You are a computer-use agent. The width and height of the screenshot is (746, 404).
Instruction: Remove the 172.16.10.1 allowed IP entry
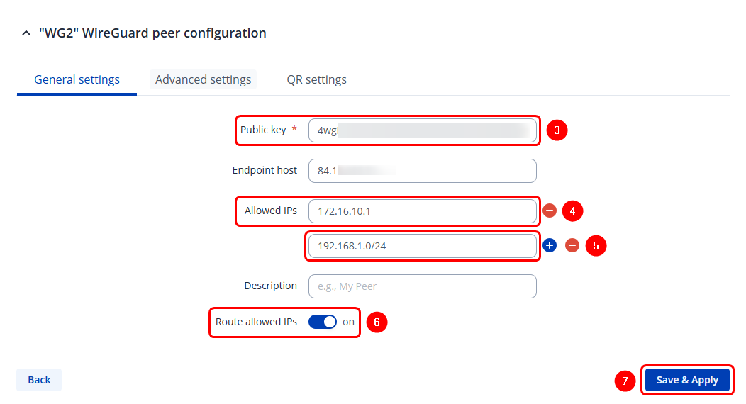point(550,211)
